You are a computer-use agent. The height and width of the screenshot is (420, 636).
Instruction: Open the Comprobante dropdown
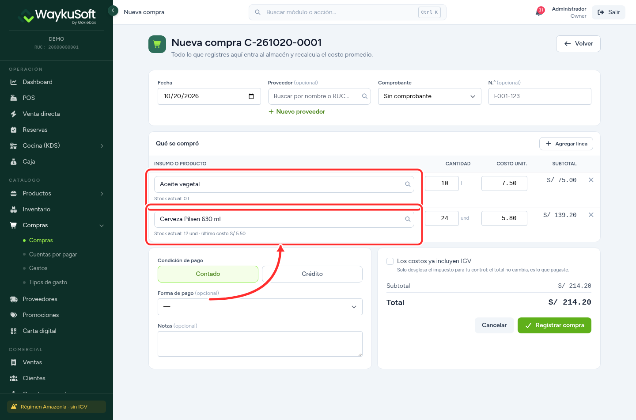click(x=430, y=96)
